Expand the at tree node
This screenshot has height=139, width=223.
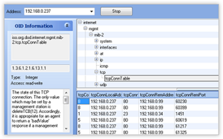(x=96, y=53)
